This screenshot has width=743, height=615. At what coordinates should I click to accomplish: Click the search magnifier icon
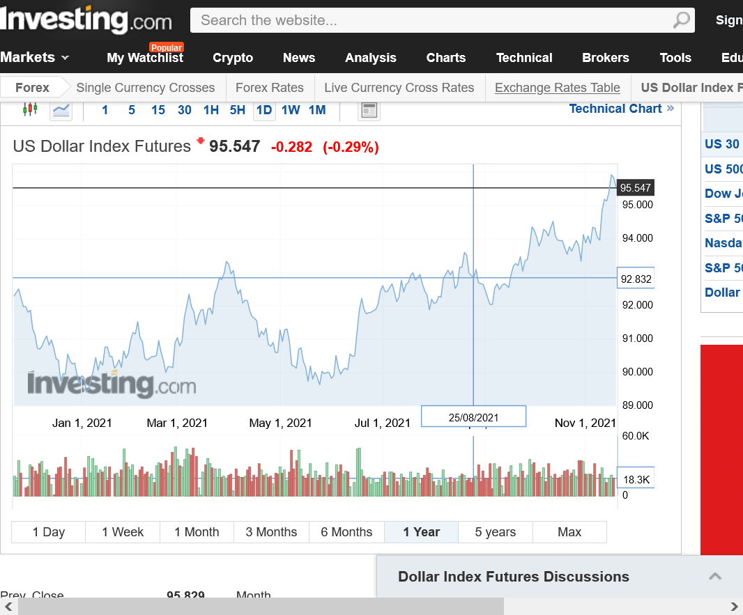[682, 20]
